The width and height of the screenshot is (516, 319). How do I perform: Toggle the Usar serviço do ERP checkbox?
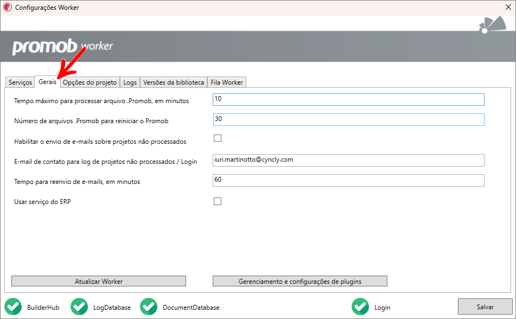coord(218,201)
